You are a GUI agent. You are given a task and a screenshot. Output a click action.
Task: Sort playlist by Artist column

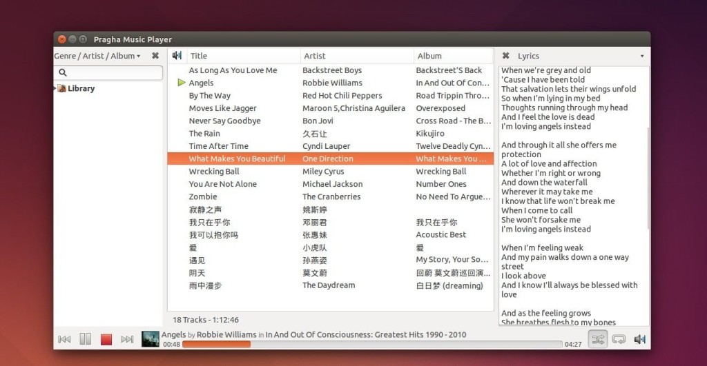click(x=357, y=56)
